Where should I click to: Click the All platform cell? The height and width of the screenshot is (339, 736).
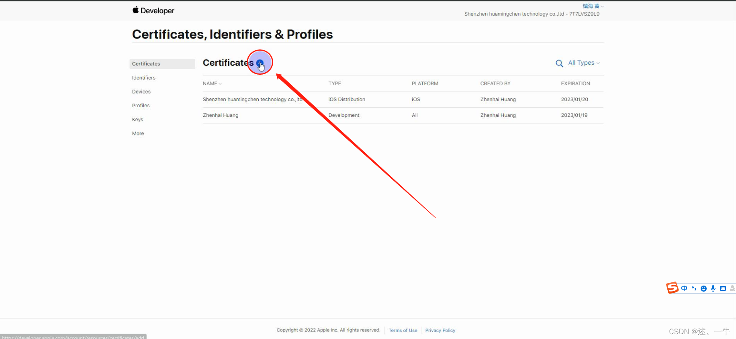click(x=415, y=115)
